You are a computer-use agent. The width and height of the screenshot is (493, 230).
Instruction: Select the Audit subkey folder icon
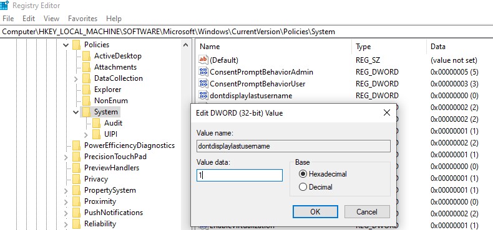pyautogui.click(x=96, y=123)
